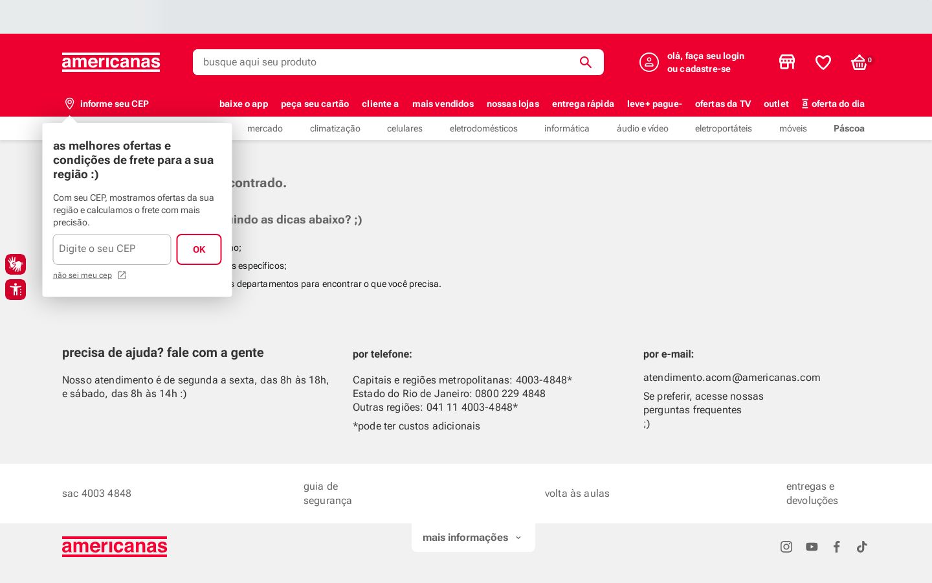The width and height of the screenshot is (932, 583).
Task: Open the peça seu cartão menu item
Action: (315, 104)
